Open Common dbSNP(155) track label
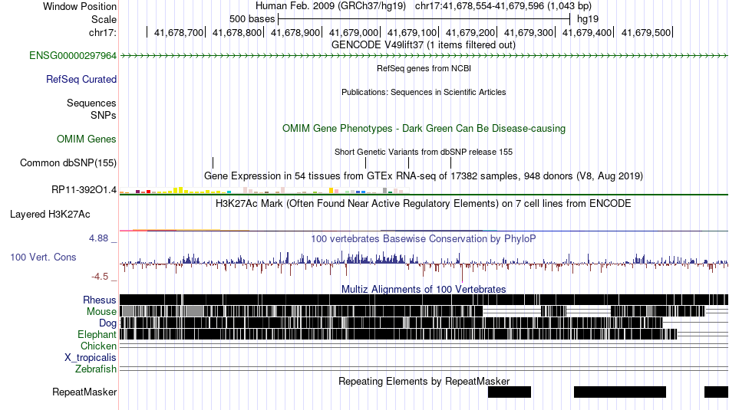The height and width of the screenshot is (410, 729). [x=68, y=163]
